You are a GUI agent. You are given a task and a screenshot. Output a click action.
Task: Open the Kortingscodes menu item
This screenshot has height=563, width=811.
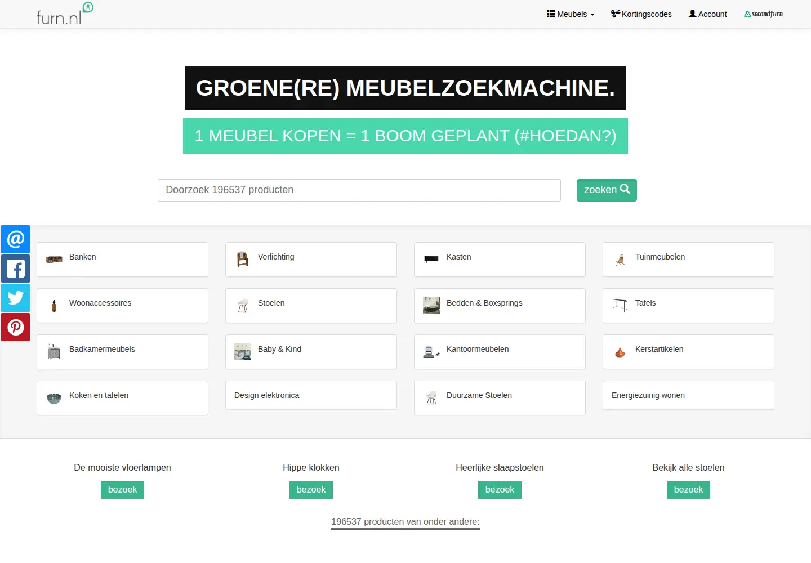point(641,14)
